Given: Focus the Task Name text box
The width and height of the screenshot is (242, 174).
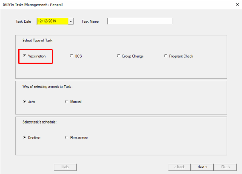Looking at the screenshot, I should pyautogui.click(x=140, y=21).
